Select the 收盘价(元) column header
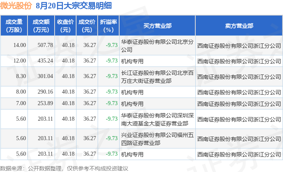 tap(65, 25)
